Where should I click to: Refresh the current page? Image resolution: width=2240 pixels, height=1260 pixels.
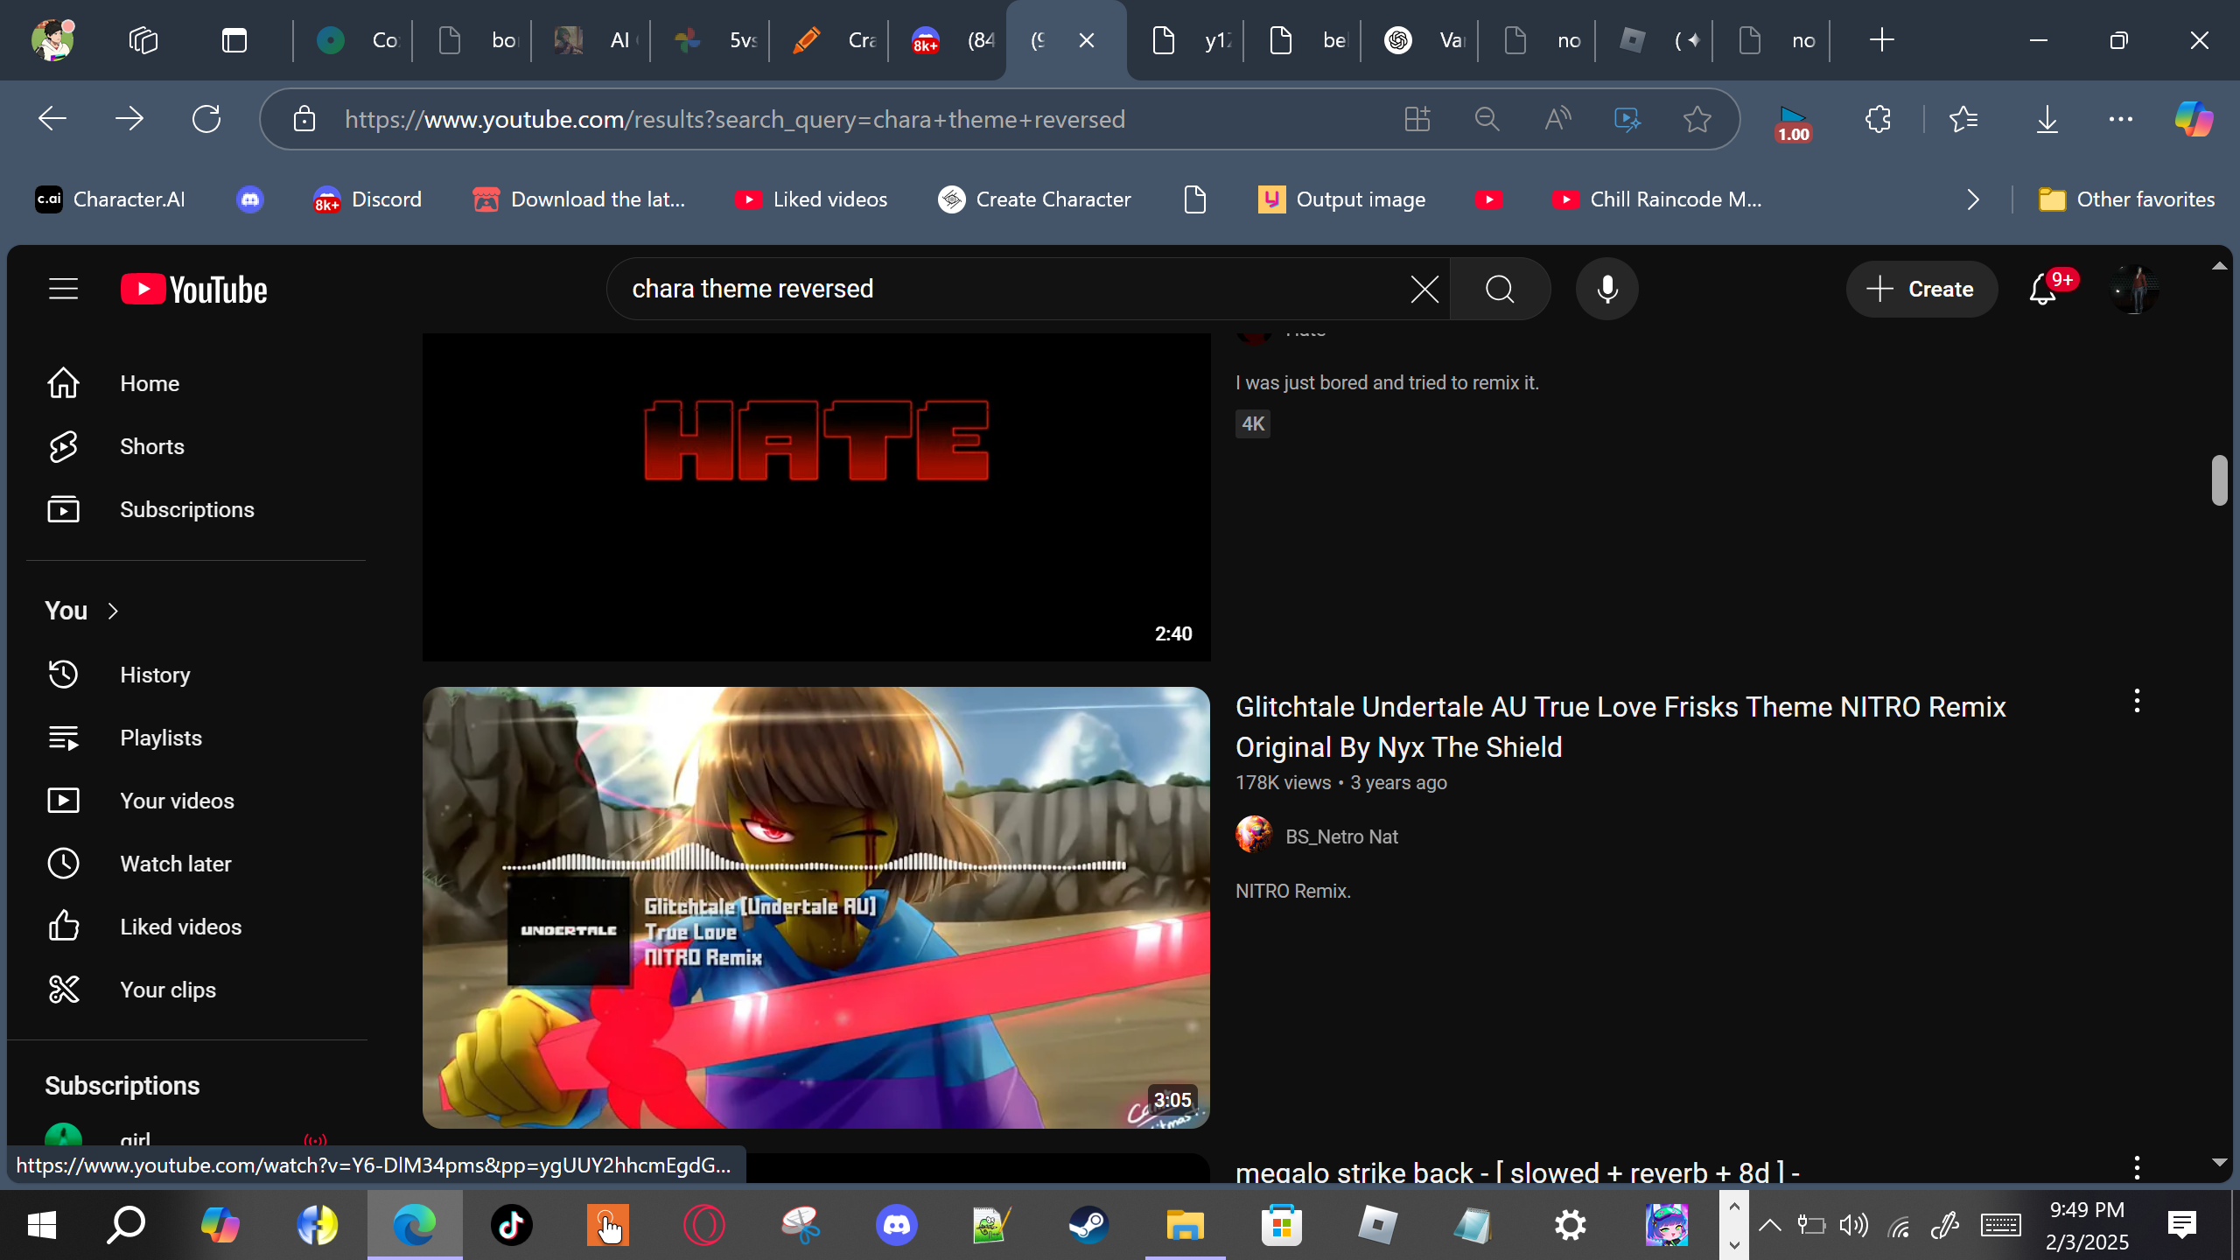tap(206, 119)
